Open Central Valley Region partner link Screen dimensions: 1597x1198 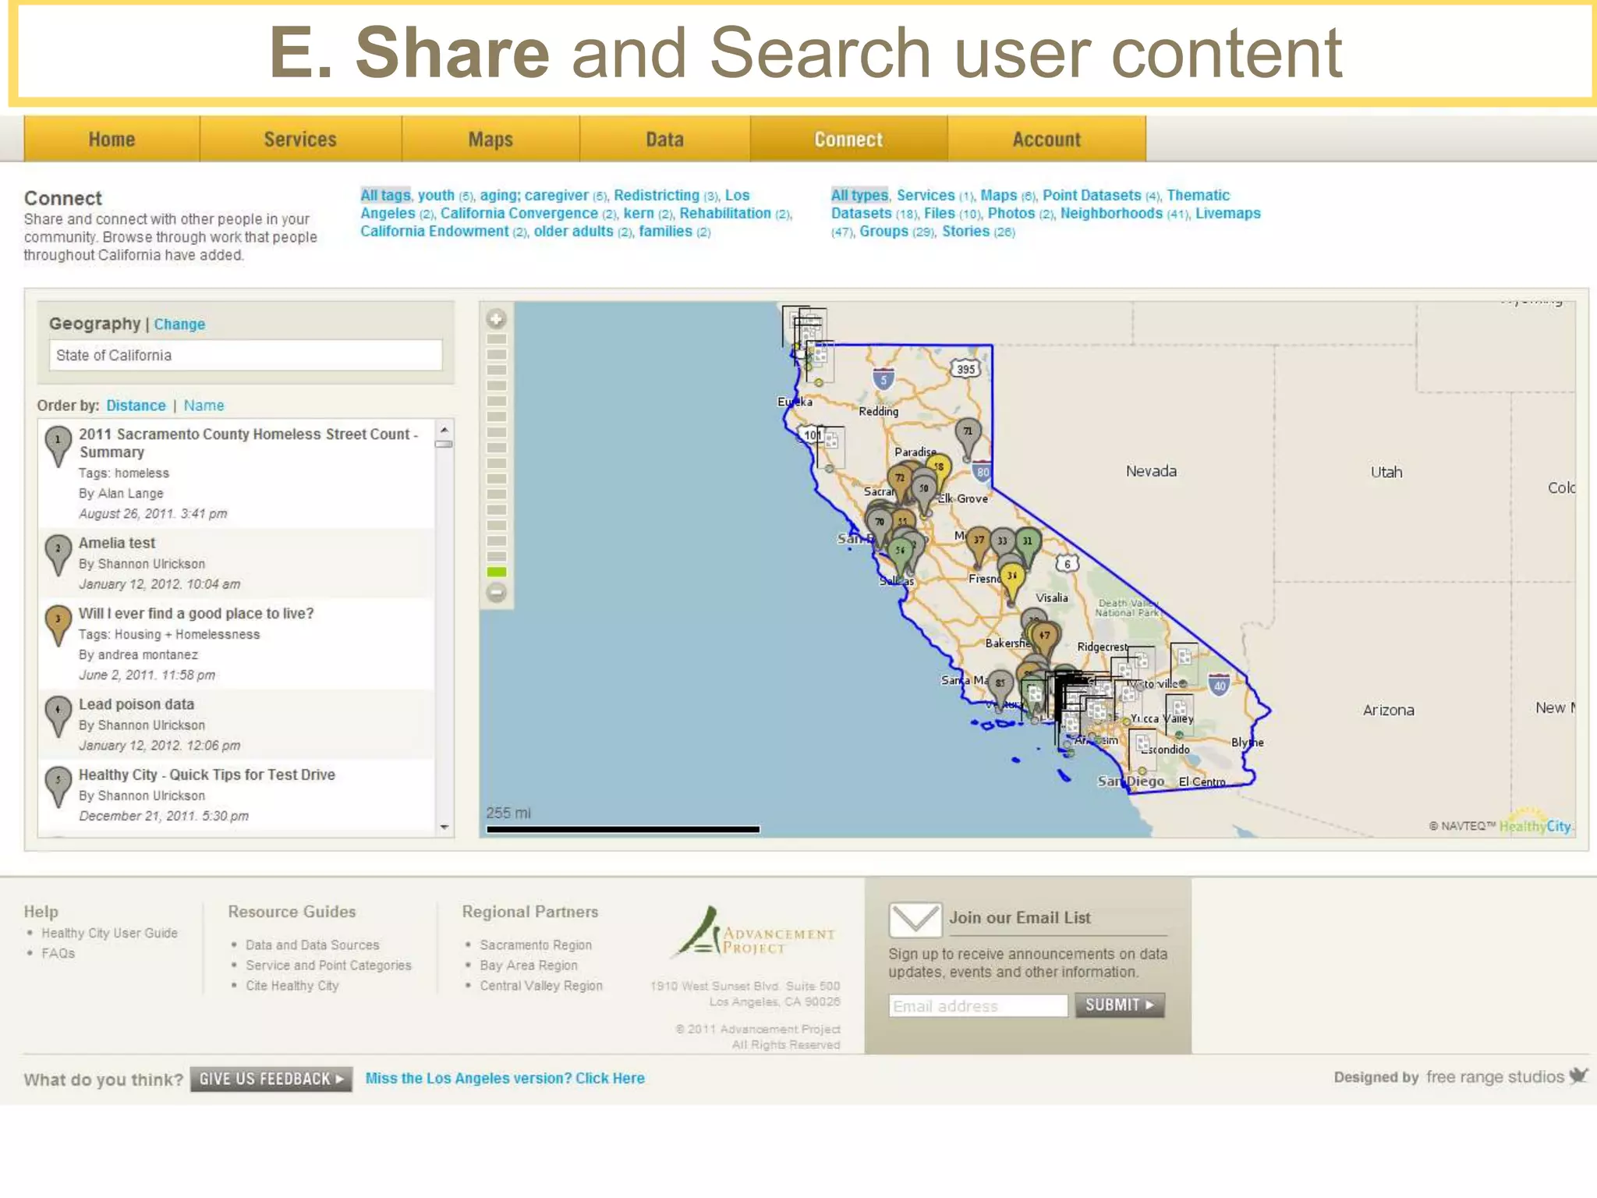pos(541,985)
